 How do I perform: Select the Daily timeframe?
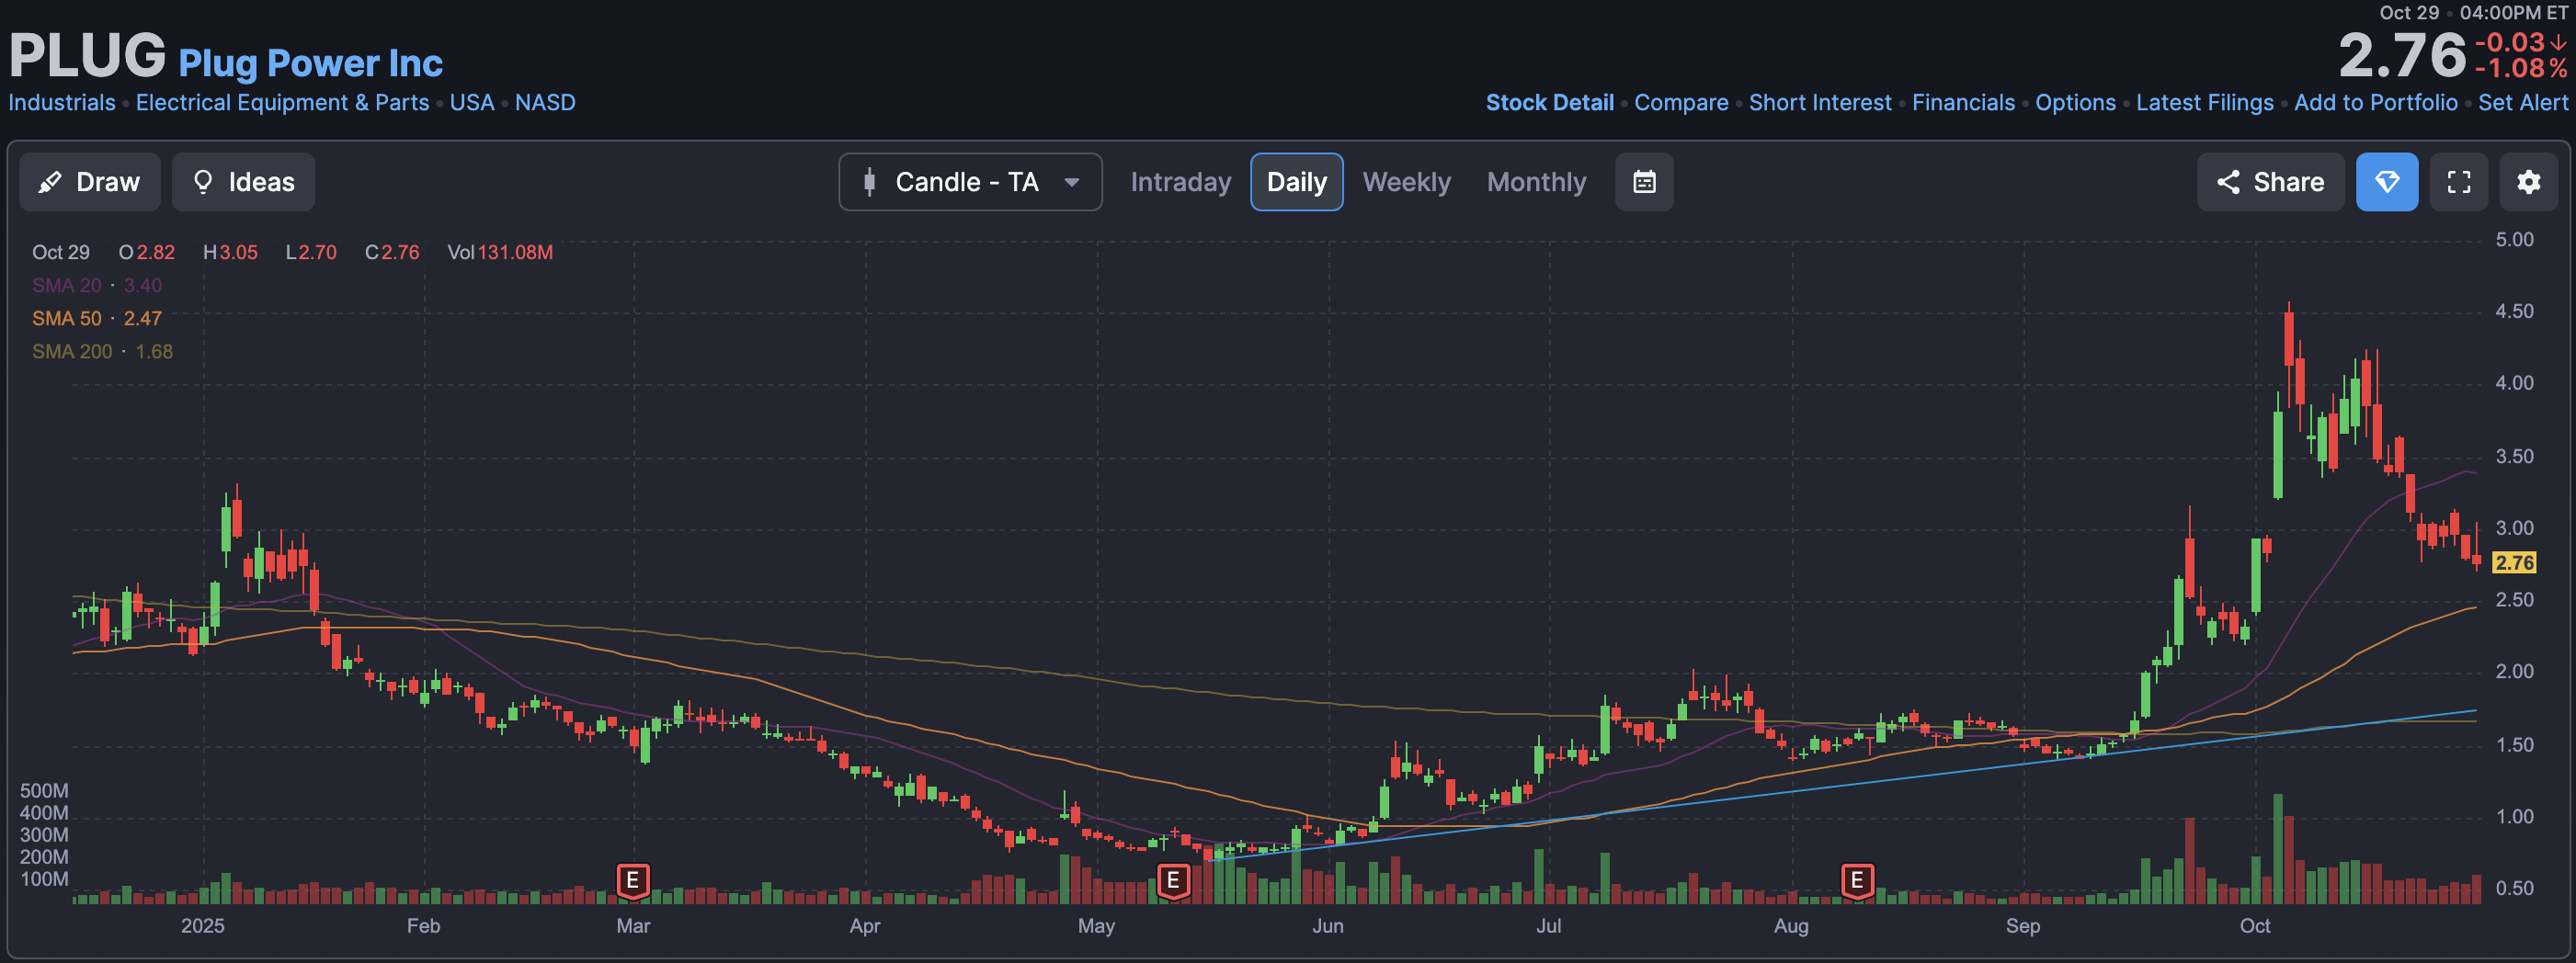point(1296,182)
